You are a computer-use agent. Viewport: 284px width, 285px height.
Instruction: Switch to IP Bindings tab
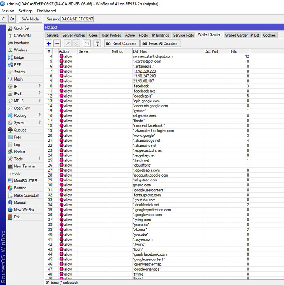(161, 35)
